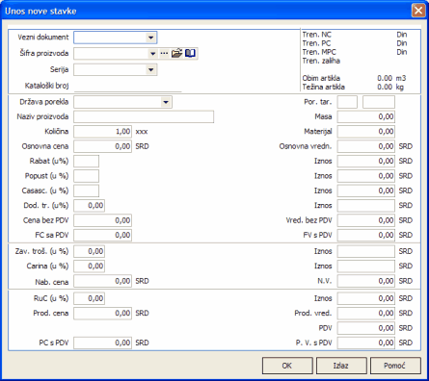Click the FV s PDV field

point(366,235)
